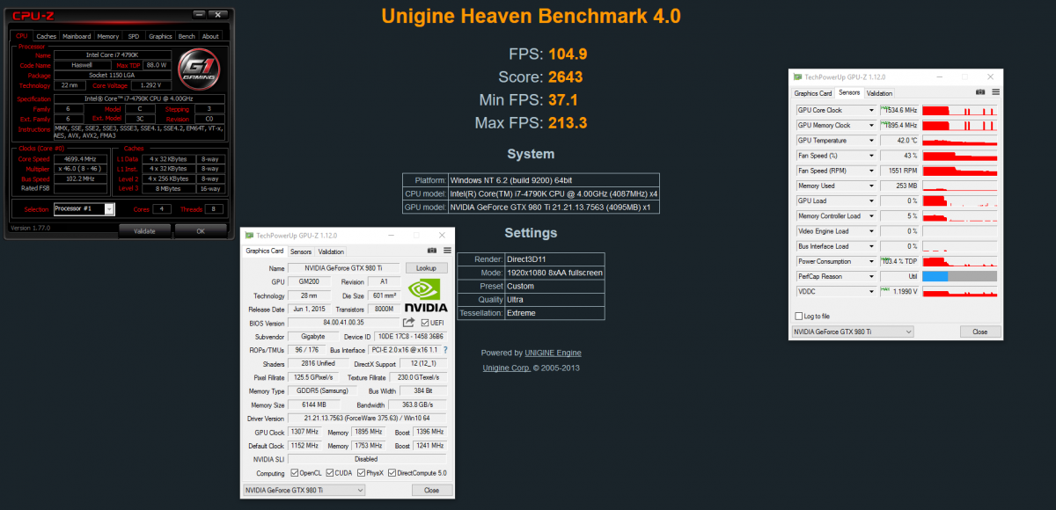Click the PerfCap Reason blue and gray bar
1056x510 pixels.
[x=959, y=276]
